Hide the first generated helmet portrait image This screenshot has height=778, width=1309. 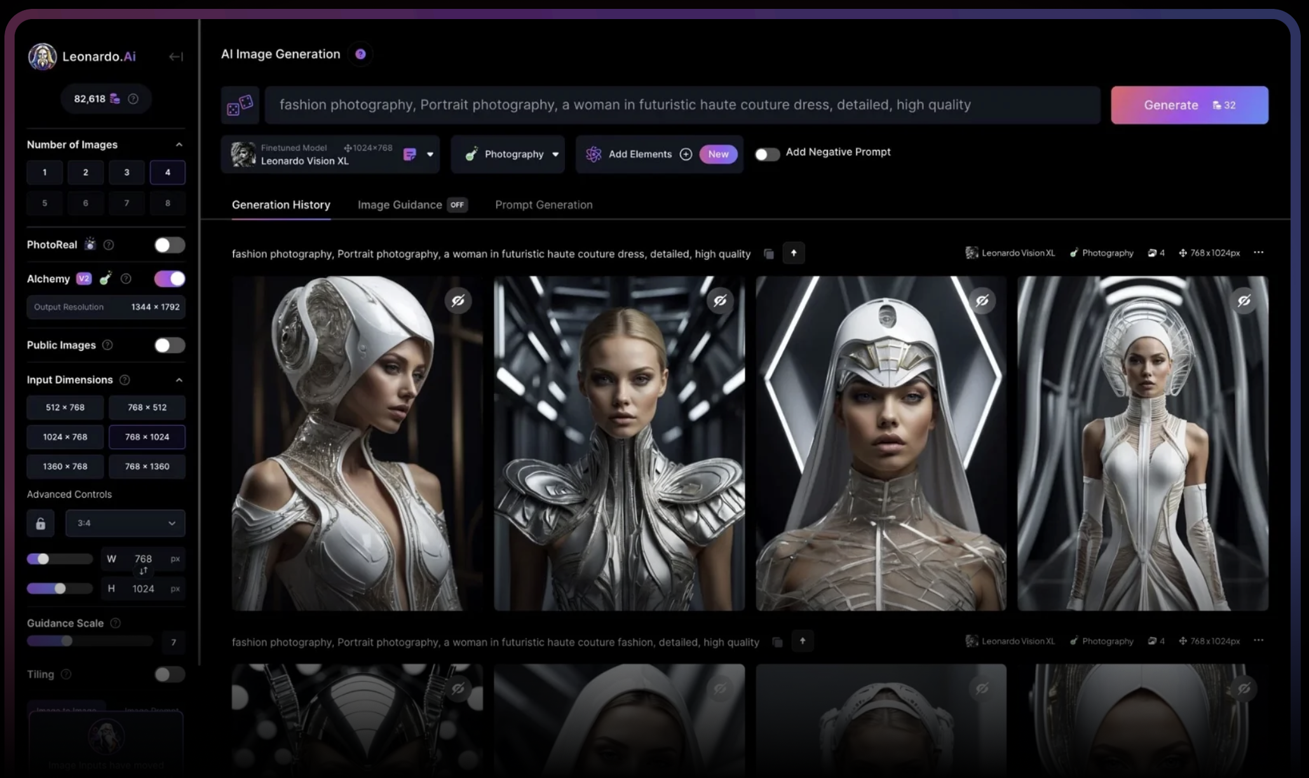click(458, 301)
